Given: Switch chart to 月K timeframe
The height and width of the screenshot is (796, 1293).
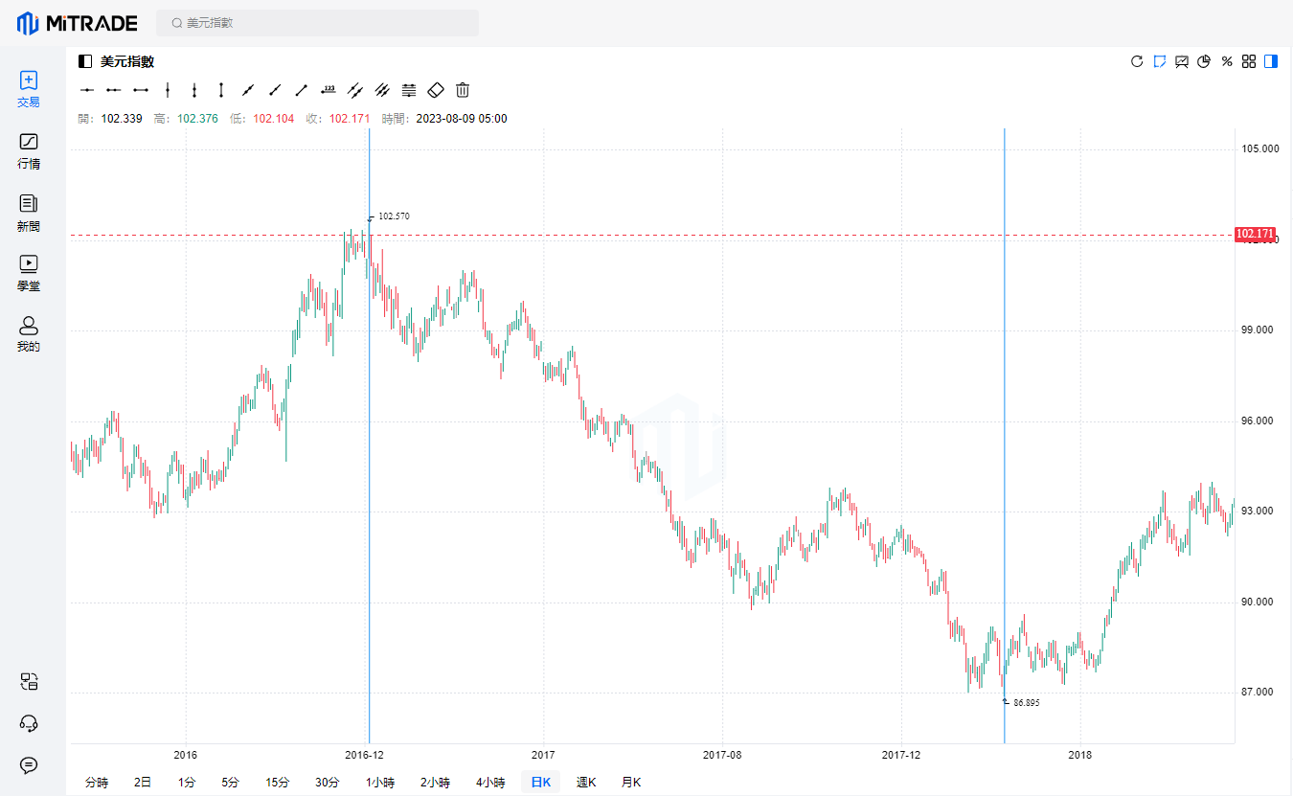Looking at the screenshot, I should click(630, 783).
